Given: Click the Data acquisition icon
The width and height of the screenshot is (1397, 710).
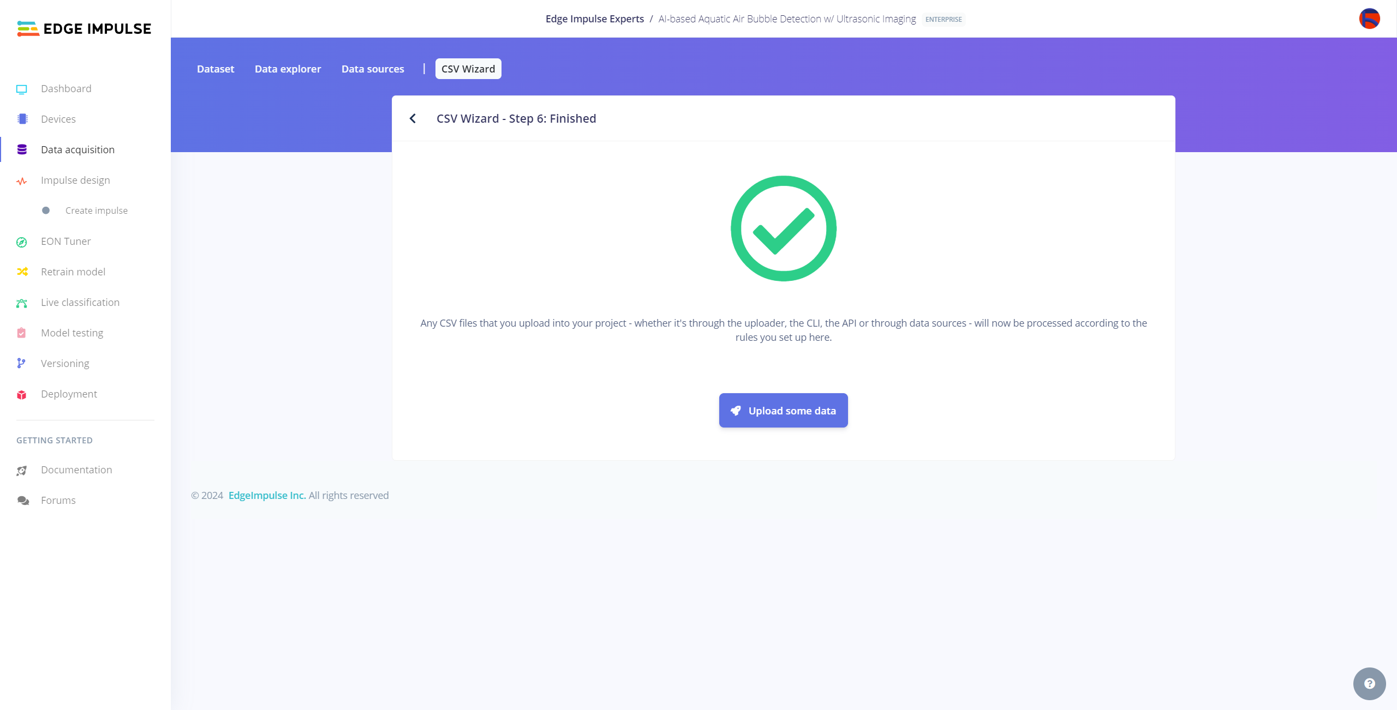Looking at the screenshot, I should 23,149.
